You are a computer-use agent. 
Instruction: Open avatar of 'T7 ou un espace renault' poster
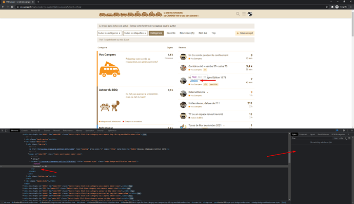tap(183, 116)
